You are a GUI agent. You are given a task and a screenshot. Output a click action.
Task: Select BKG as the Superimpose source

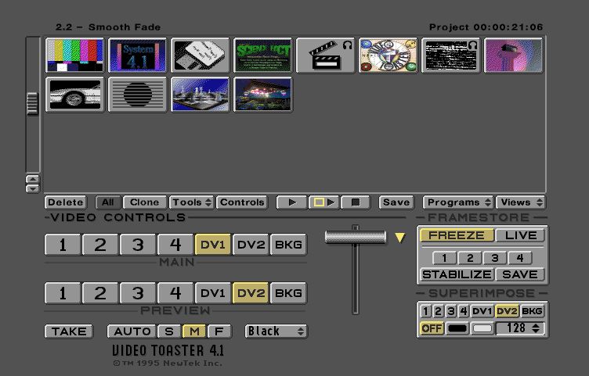533,311
